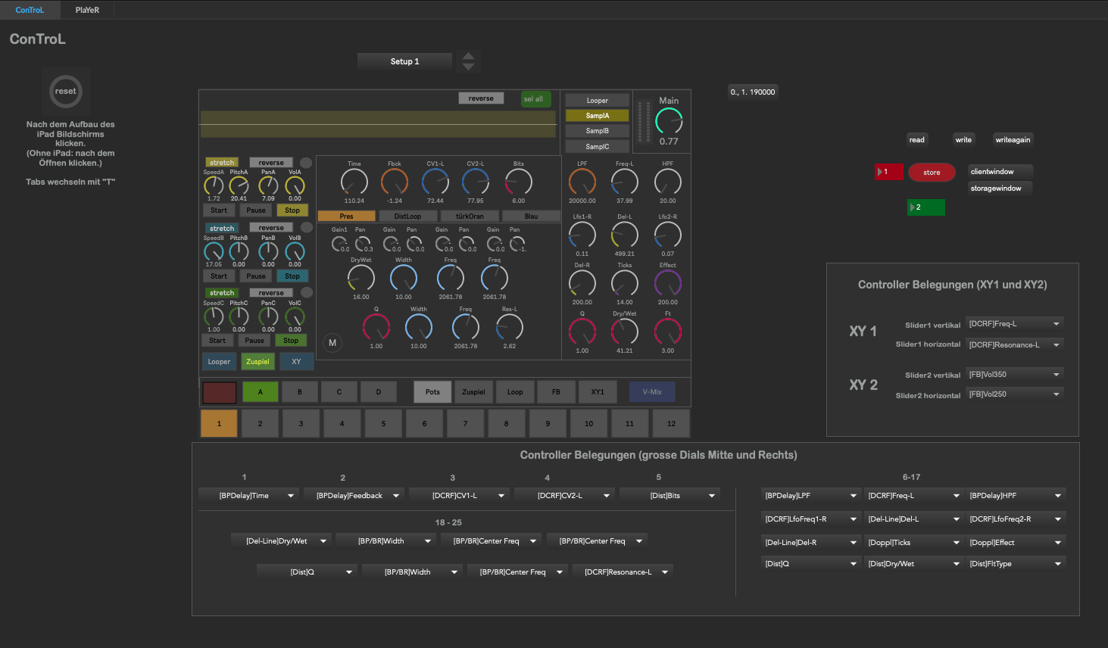Expand the [BPDelay]Time assignment dropdown
This screenshot has height=648, width=1108.
pos(247,496)
